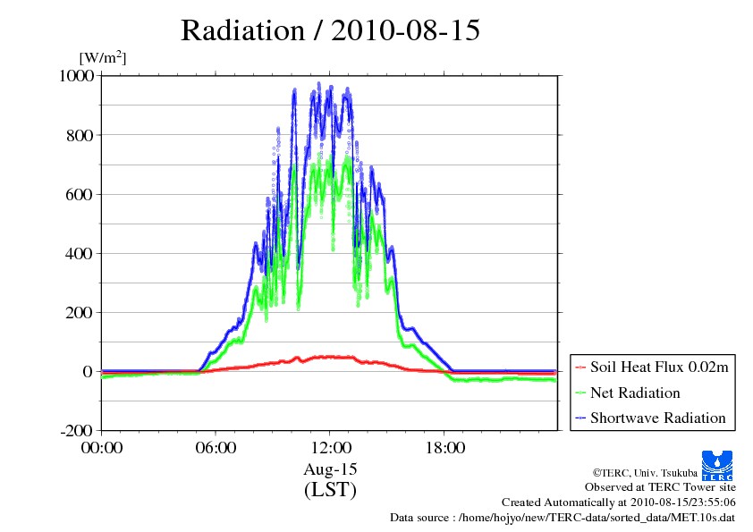The width and height of the screenshot is (753, 532).
Task: Click the x-axis label '12:00'
Action: [331, 448]
